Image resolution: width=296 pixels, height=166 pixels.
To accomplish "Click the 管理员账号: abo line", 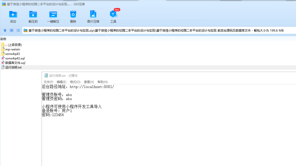I will (57, 95).
